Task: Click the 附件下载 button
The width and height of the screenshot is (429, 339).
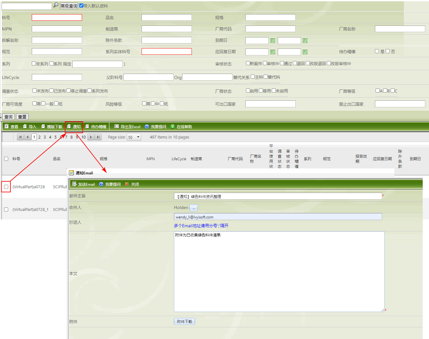Action: (184, 321)
